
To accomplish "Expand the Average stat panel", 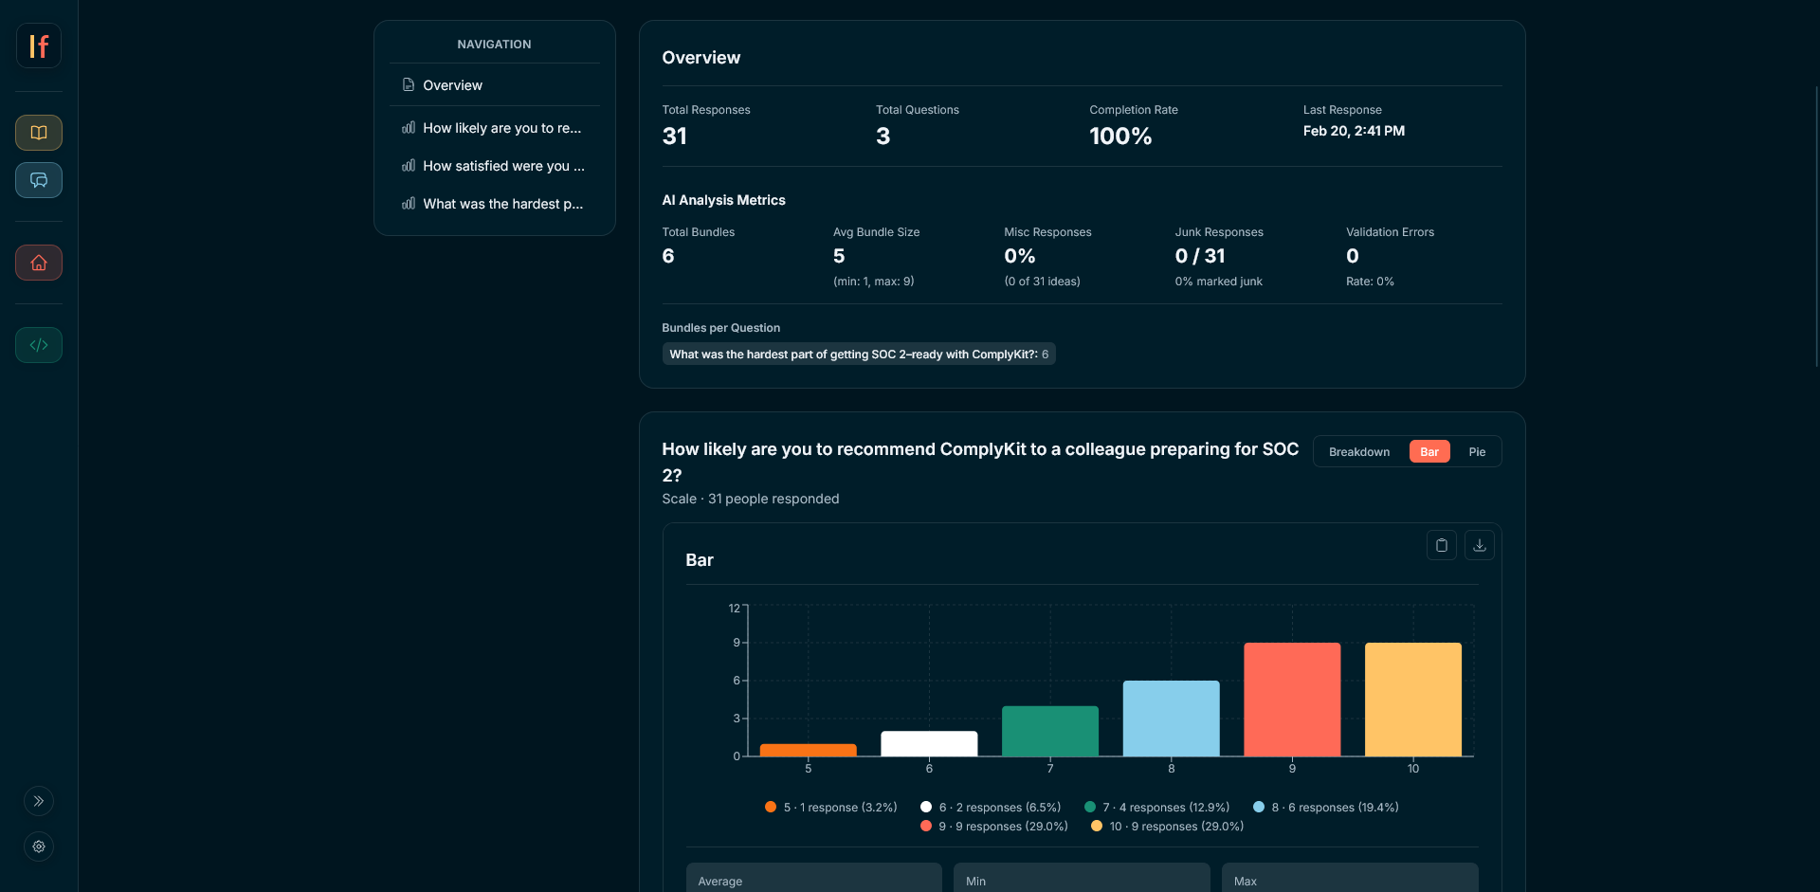I will pyautogui.click(x=813, y=880).
